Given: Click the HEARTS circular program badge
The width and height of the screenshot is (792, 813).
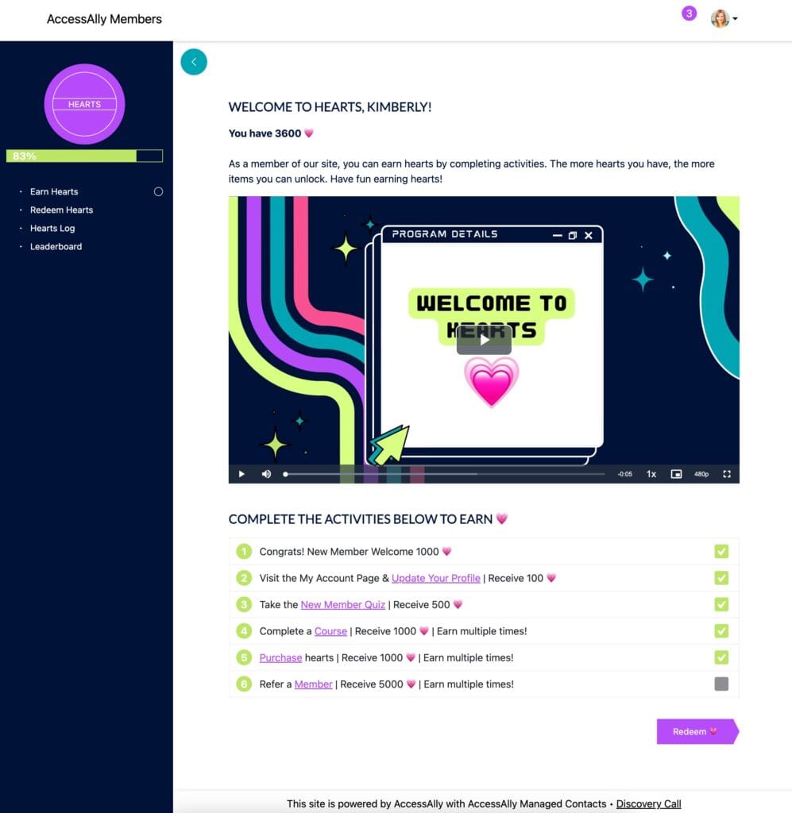Looking at the screenshot, I should (x=84, y=104).
